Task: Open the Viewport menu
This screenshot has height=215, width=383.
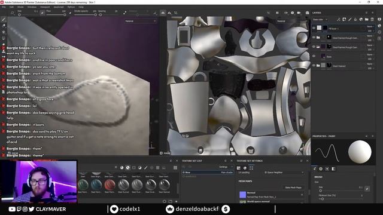Action: [45, 7]
